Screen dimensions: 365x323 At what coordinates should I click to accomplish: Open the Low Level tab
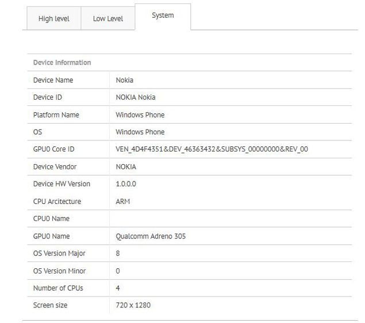[108, 18]
